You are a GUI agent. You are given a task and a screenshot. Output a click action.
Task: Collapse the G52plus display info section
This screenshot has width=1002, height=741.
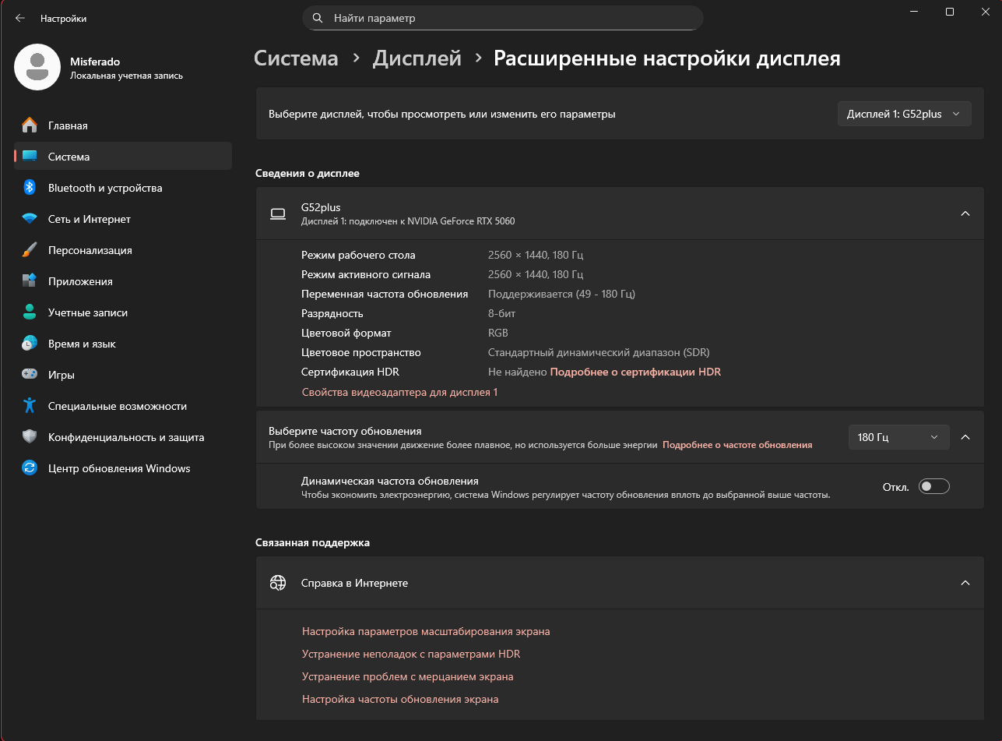click(x=965, y=213)
